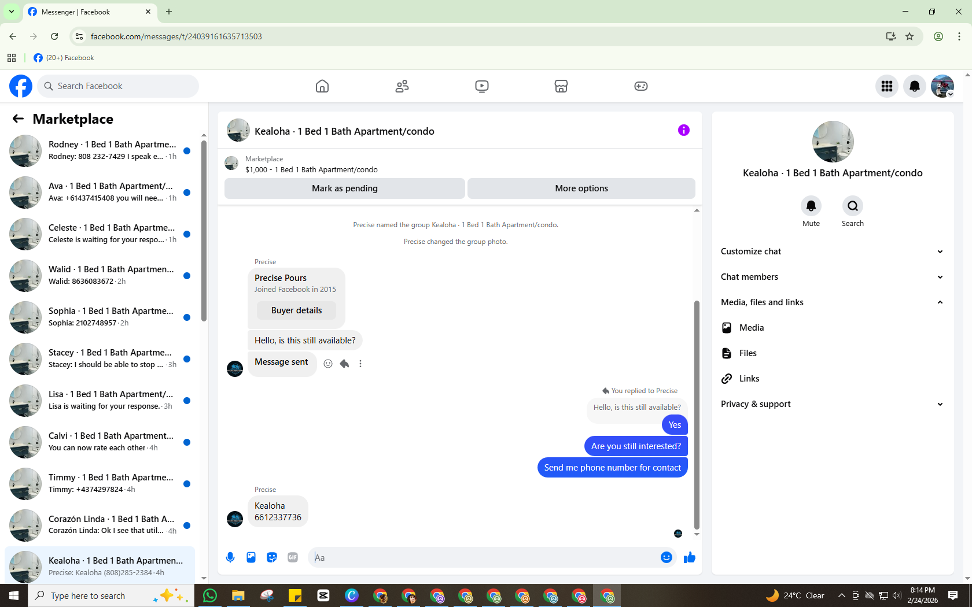Expand the Privacy & support section

pos(833,404)
